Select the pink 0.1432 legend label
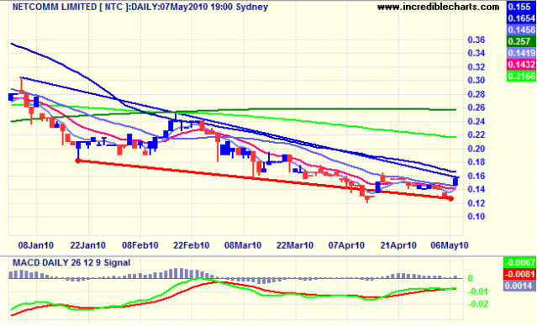This screenshot has height=326, width=537. (521, 65)
